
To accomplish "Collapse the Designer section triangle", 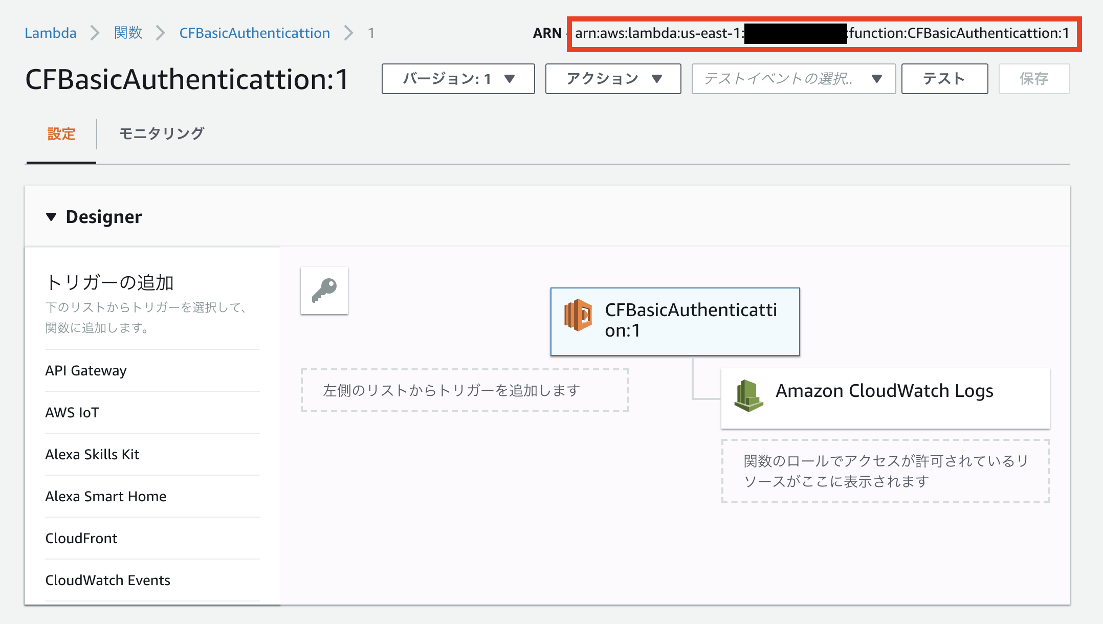I will coord(51,217).
